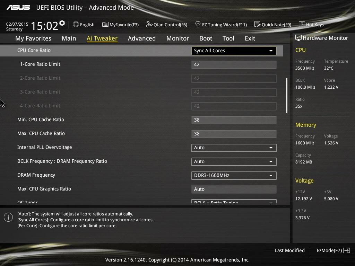355x266 pixels.
Task: Click the +12V 12.192 V reading
Action: (304, 198)
